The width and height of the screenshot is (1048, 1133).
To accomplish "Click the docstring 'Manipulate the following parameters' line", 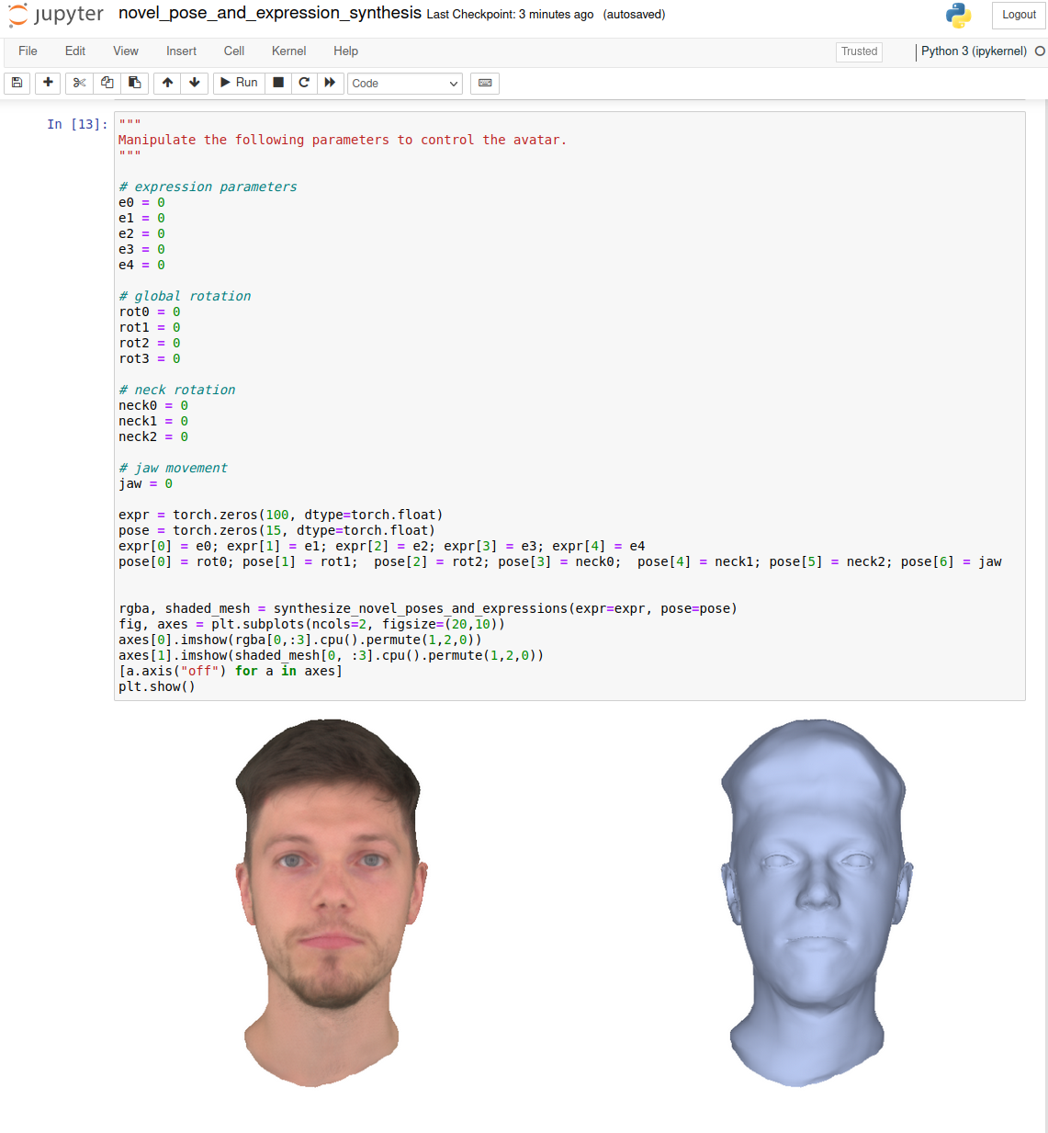I will [x=343, y=141].
